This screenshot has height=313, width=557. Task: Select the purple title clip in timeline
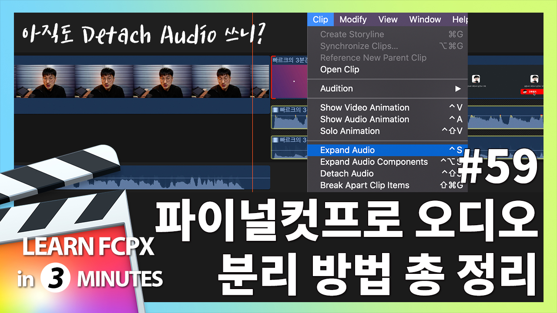289,77
